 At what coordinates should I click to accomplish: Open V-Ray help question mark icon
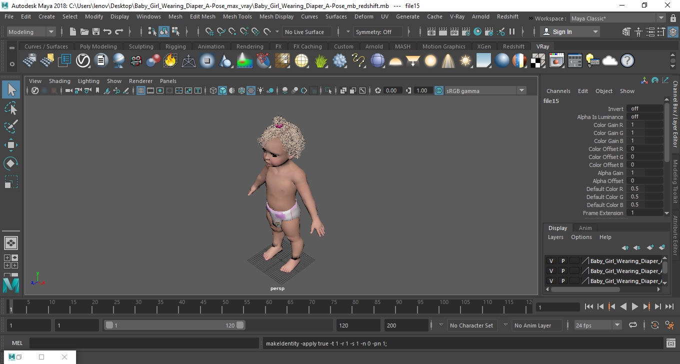627,61
